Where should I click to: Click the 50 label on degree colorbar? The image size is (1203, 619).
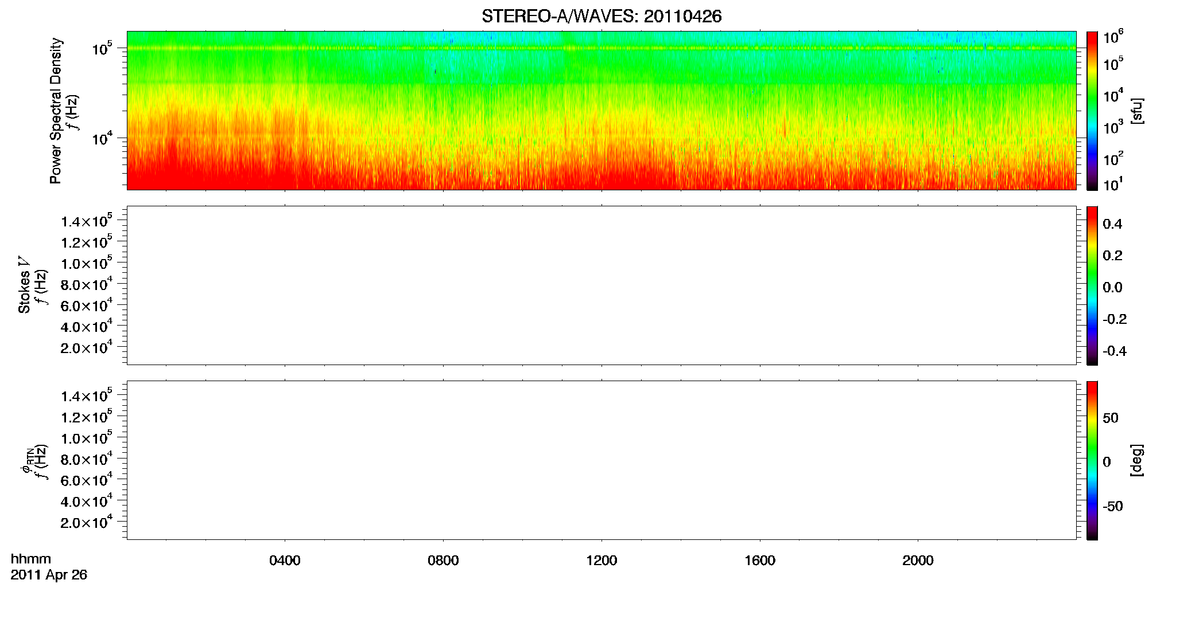coord(1111,418)
